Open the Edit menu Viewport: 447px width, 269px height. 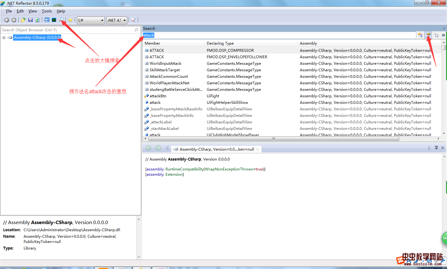(x=20, y=11)
